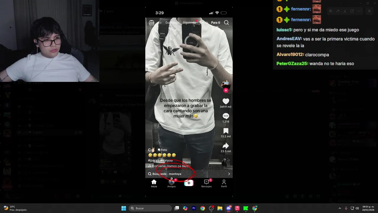Image resolution: width=378 pixels, height=213 pixels.
Task: Download the image in the viewer toolbar
Action: [345, 11]
